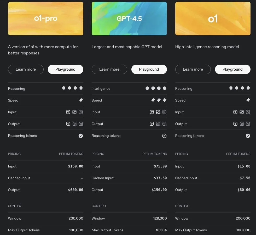Click o1-pro max output tokens 100,000
Viewport: 256px width, 235px height.
76,230
